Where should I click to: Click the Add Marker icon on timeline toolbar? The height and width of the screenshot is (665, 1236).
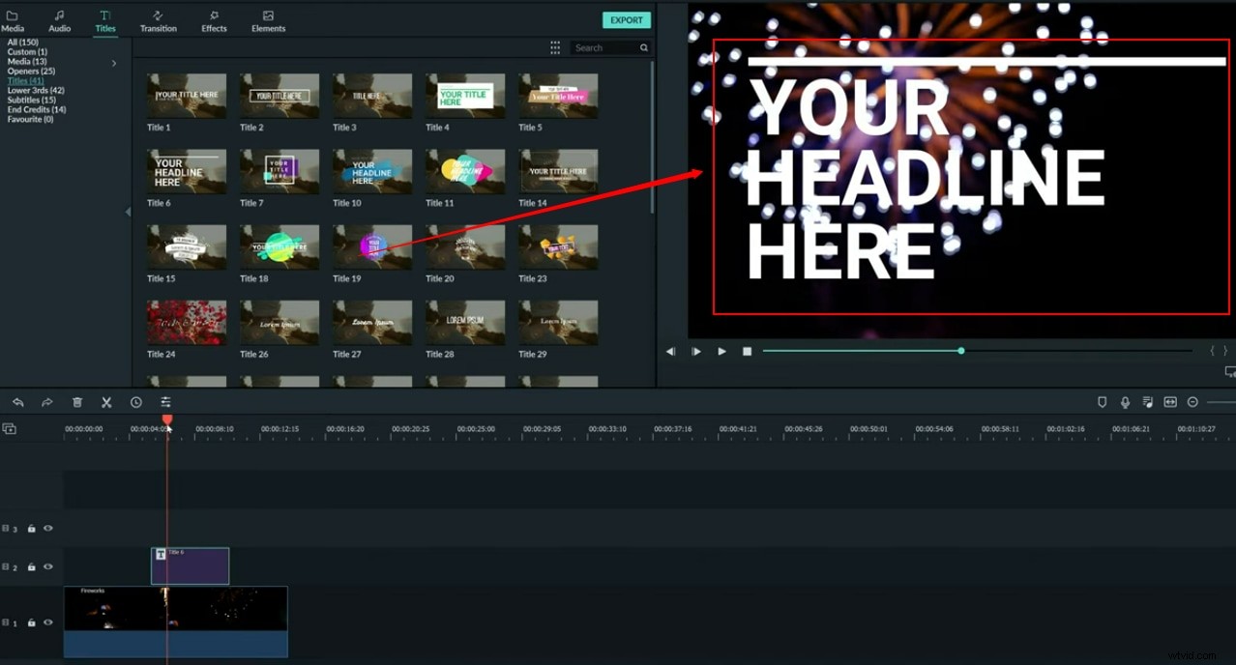pos(1103,401)
